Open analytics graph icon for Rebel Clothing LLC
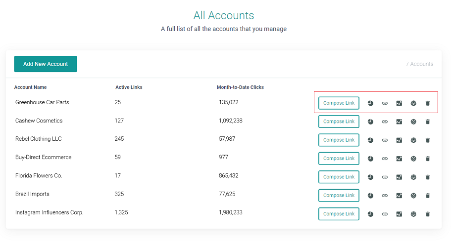The image size is (453, 244). click(x=399, y=140)
